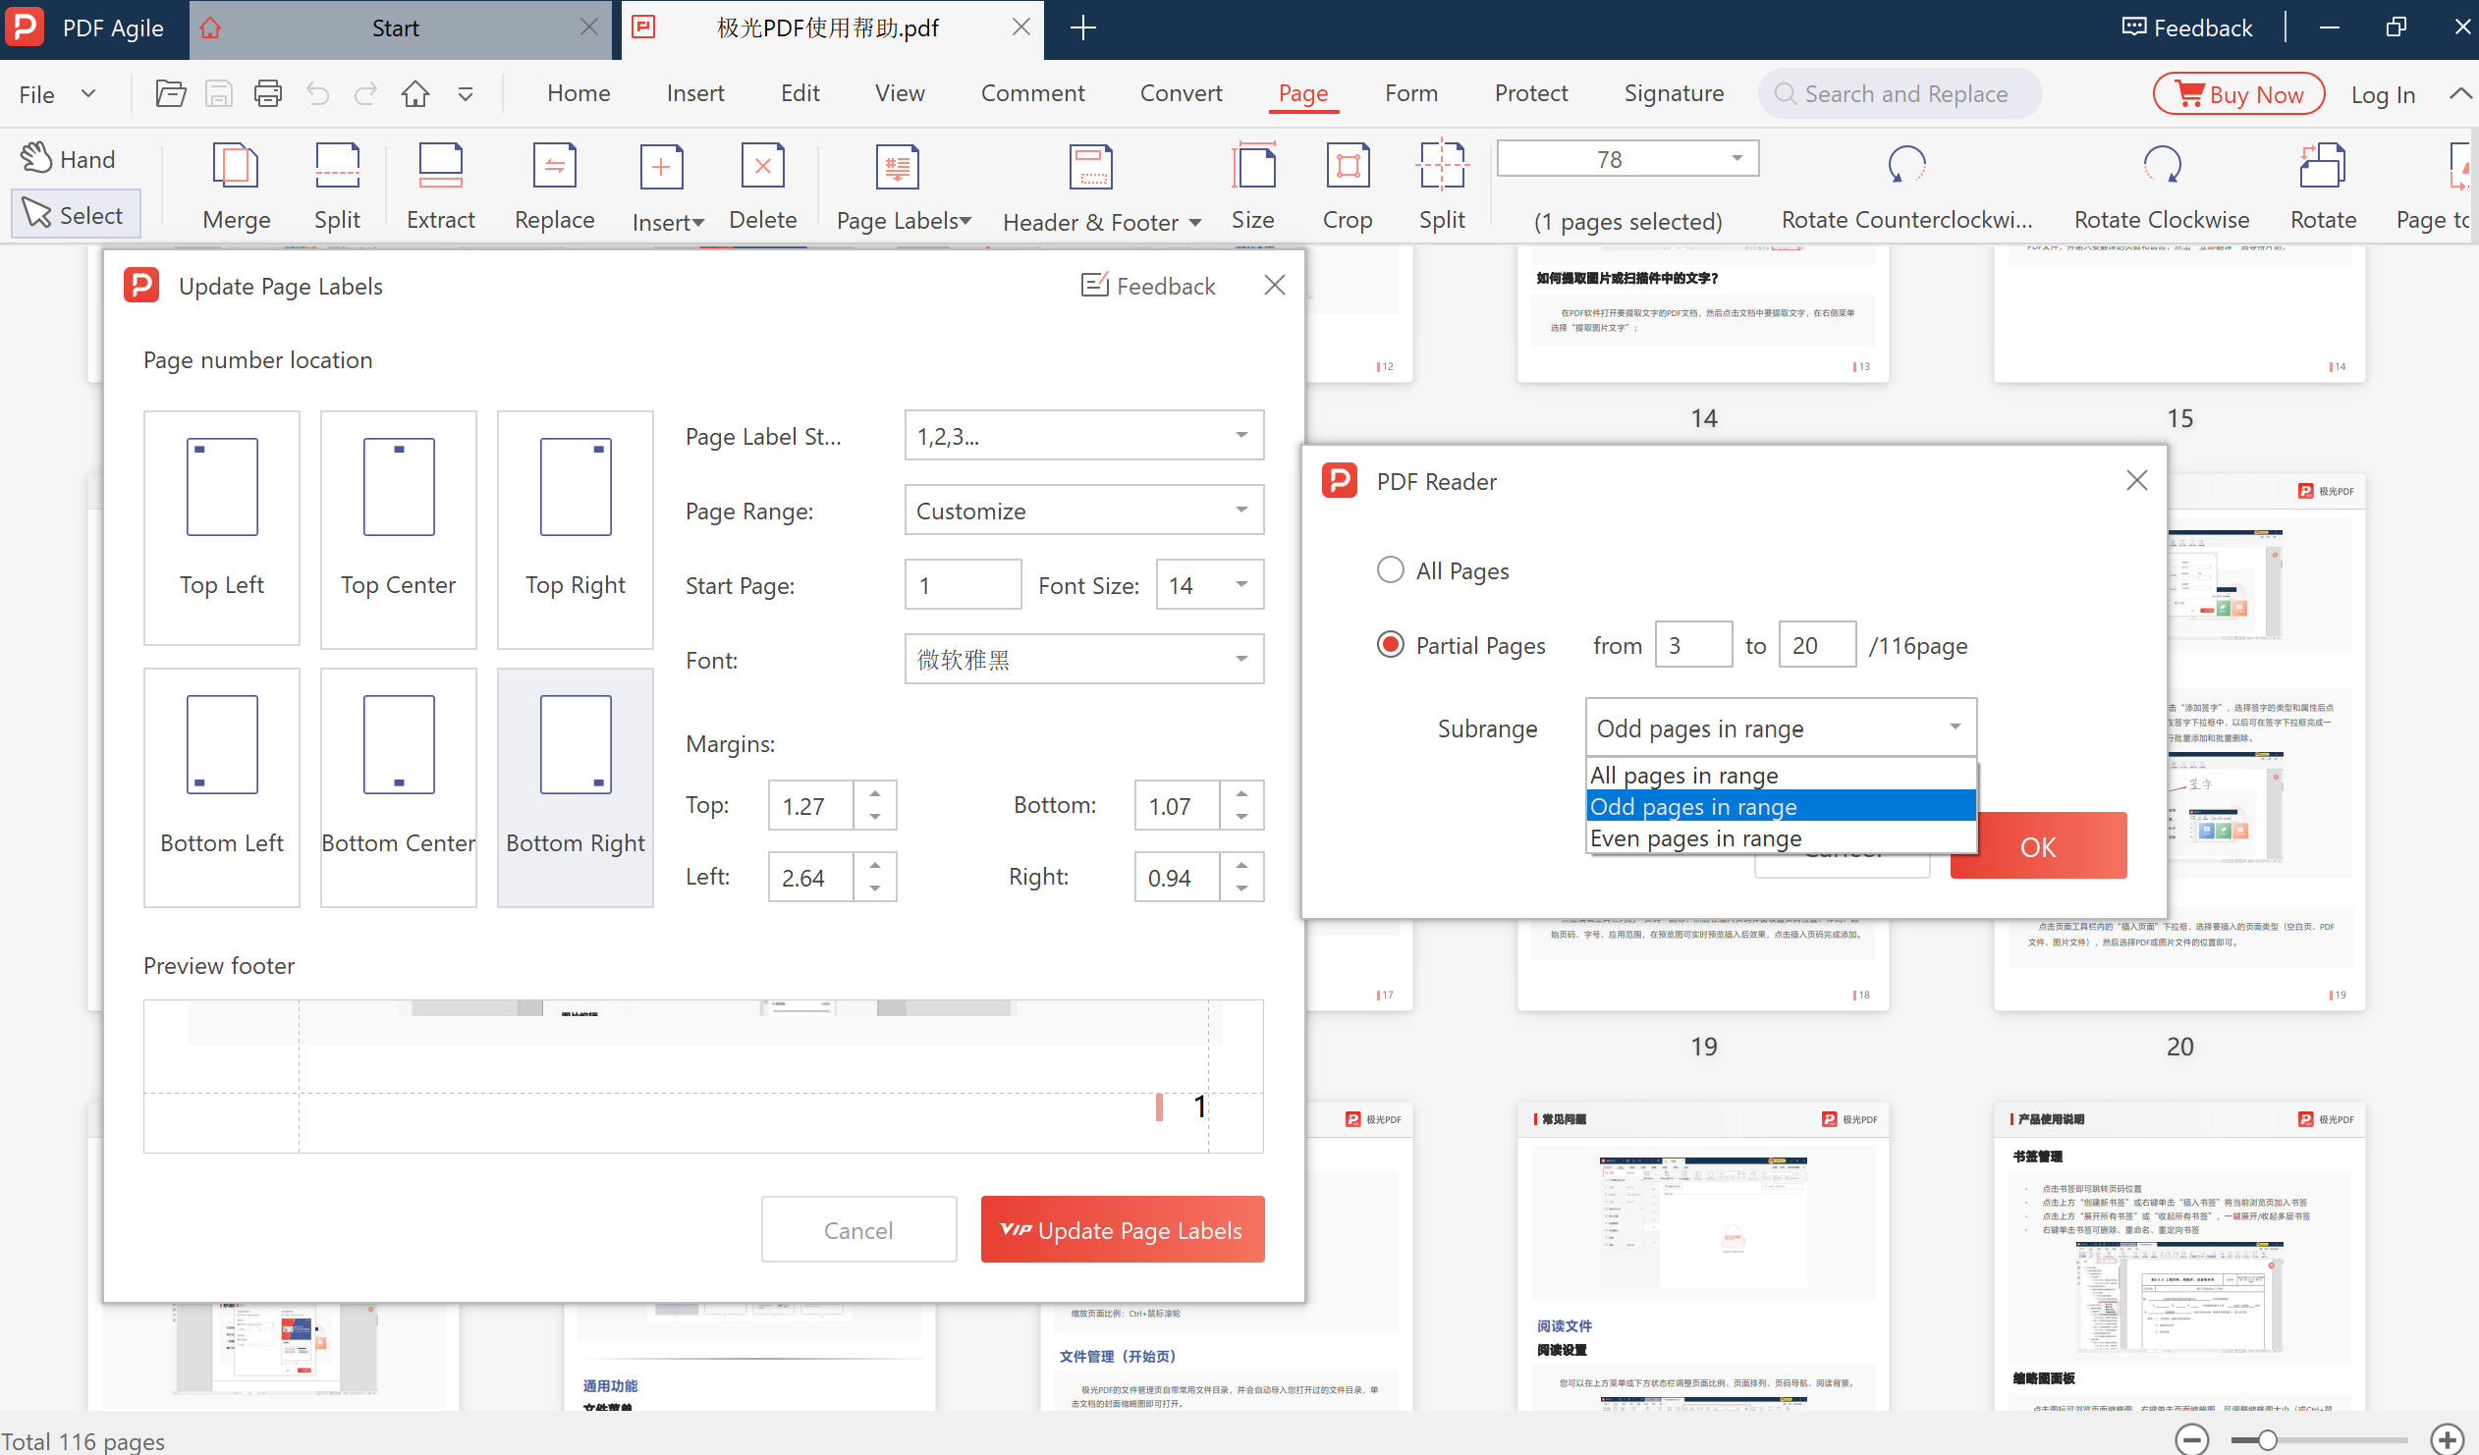Click the zoom slider handle in status bar
Screen dimensions: 2479x1455
2268,1440
